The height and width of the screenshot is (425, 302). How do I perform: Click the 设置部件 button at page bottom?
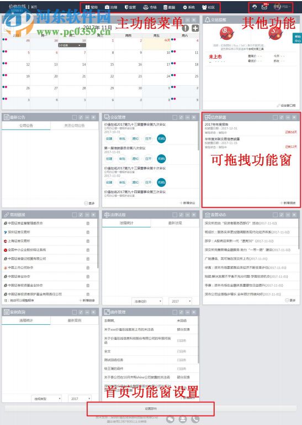tap(151, 408)
